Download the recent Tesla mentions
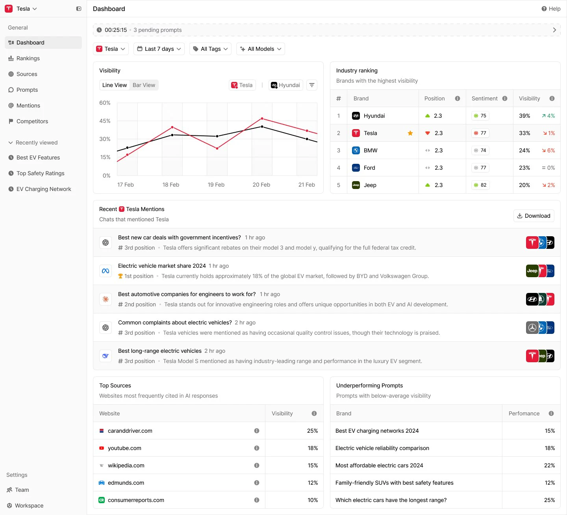567x515 pixels. pos(534,216)
